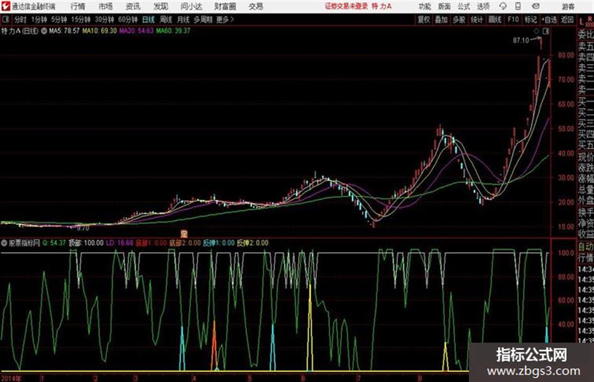Image resolution: width=594 pixels, height=382 pixels.
Task: Switch to the 分时 chart tab
Action: coord(20,19)
